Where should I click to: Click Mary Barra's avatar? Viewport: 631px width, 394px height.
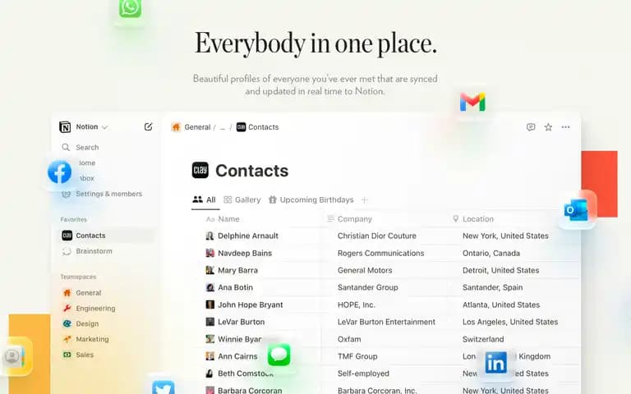(210, 270)
